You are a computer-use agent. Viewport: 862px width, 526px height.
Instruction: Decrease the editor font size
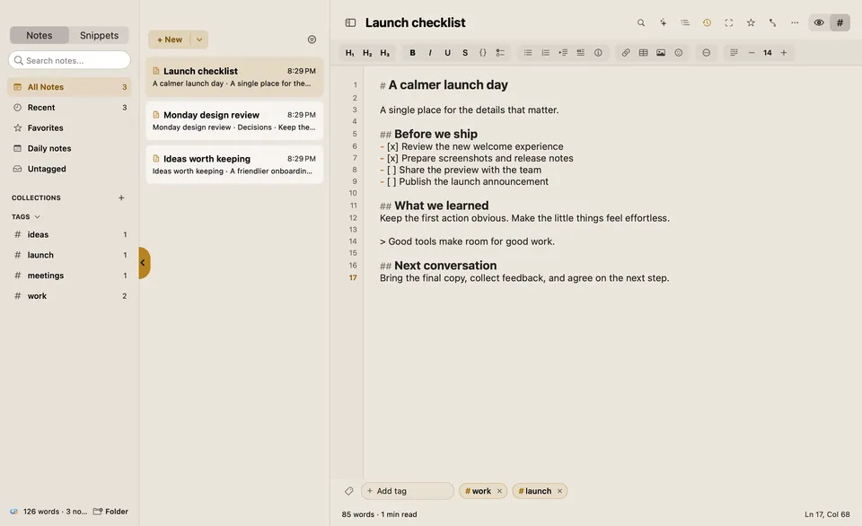(x=752, y=53)
